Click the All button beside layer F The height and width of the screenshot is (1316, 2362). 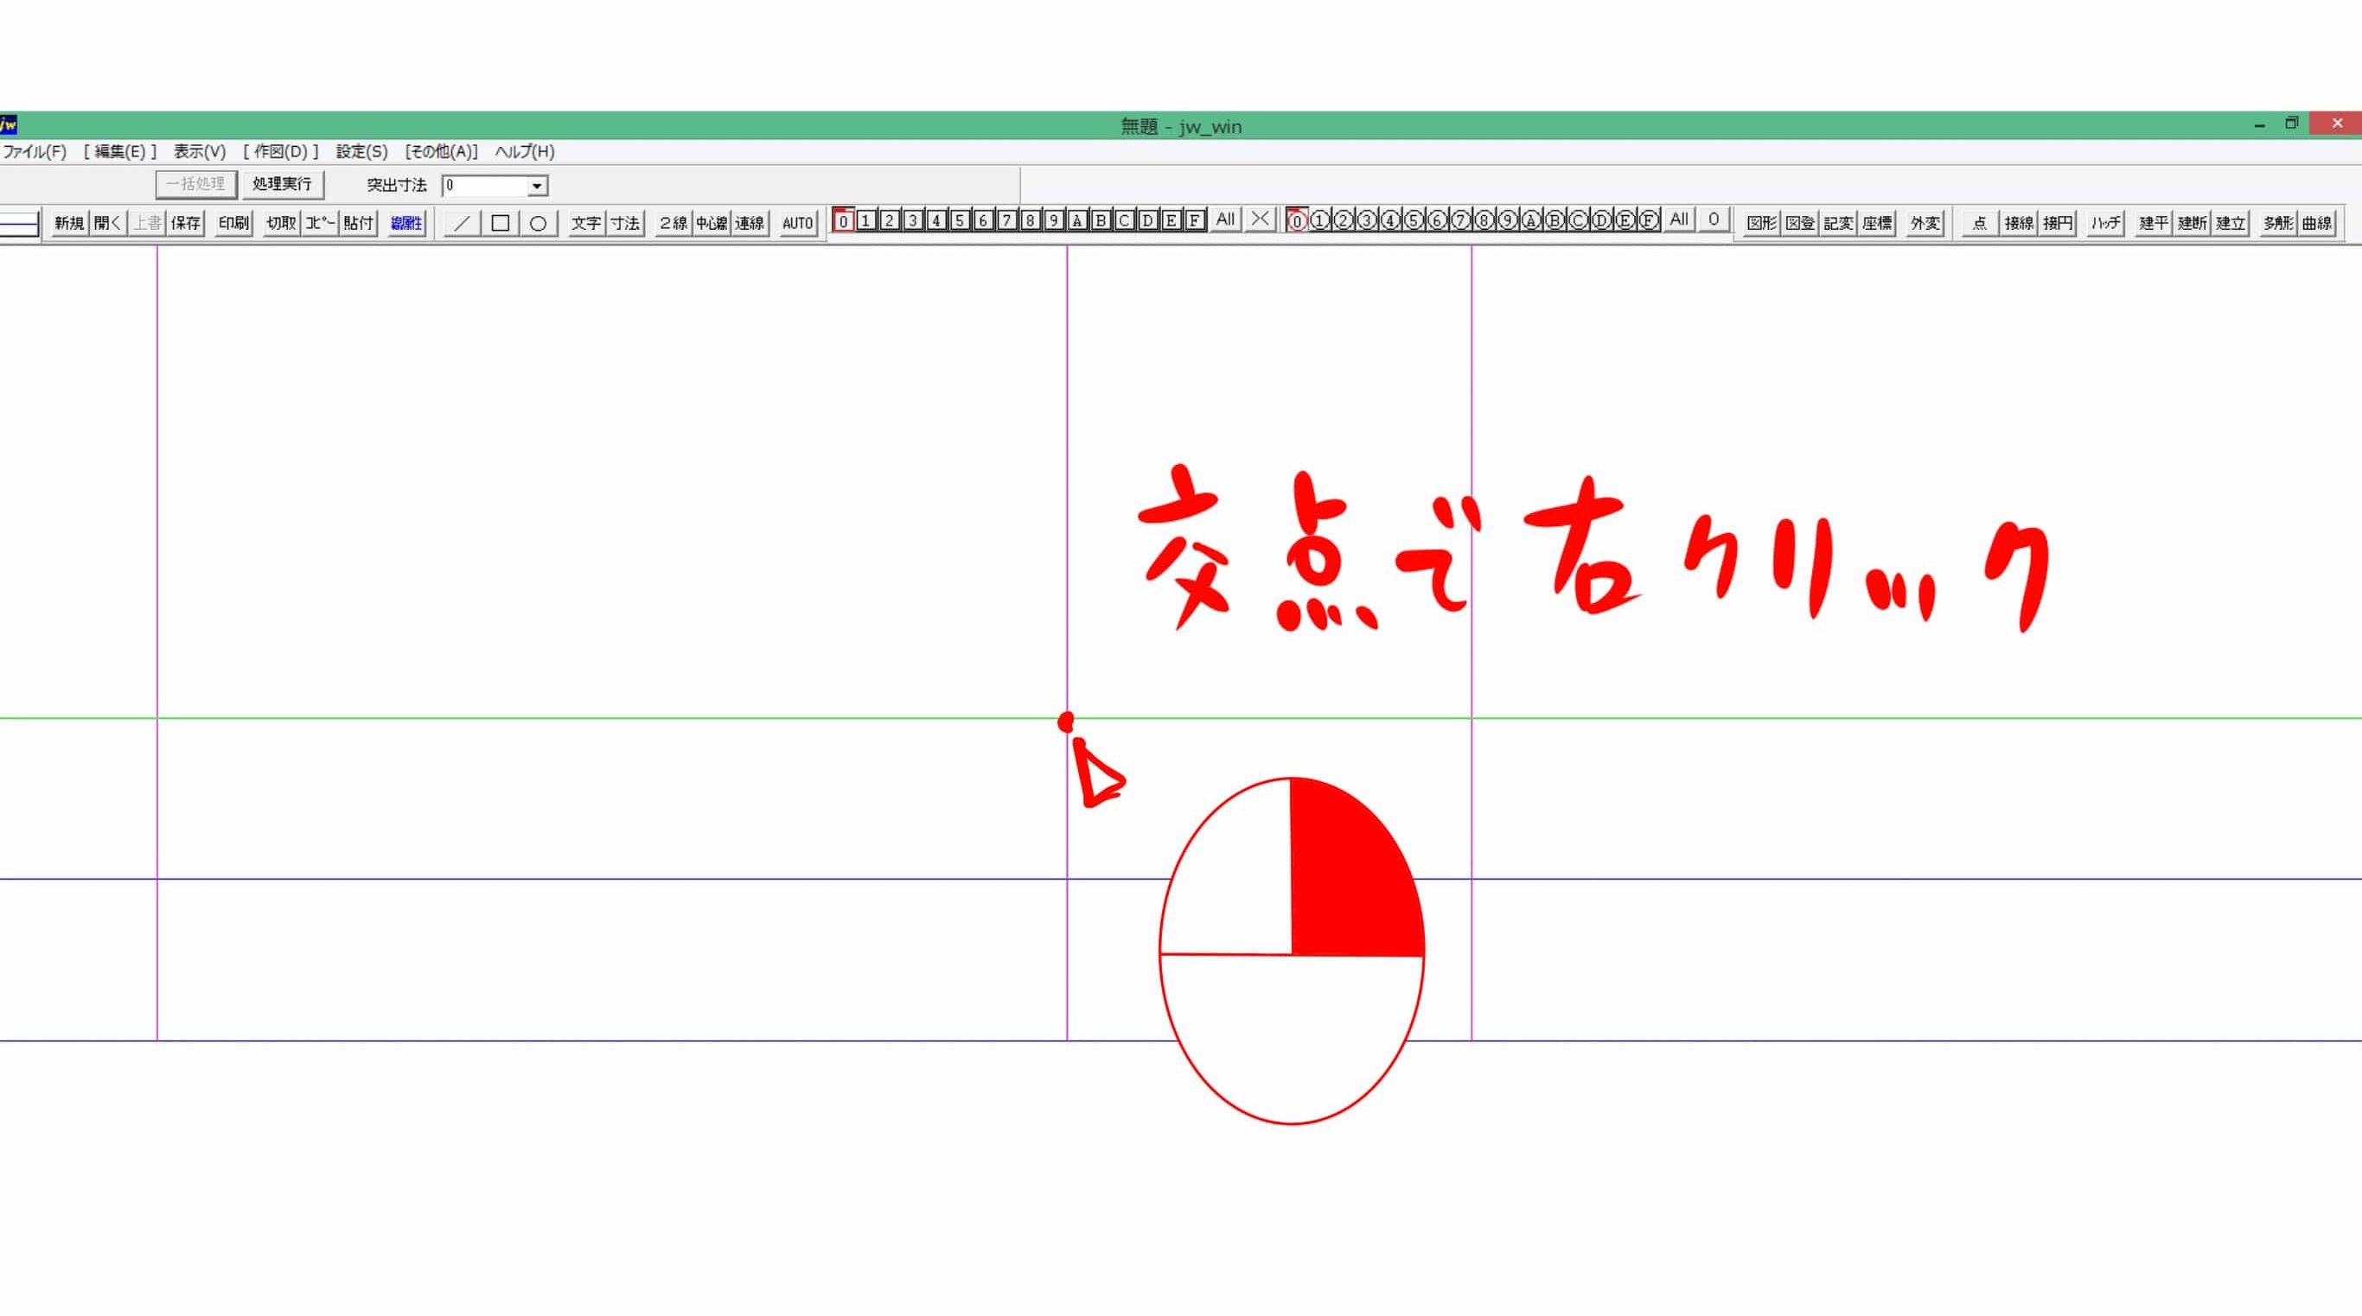1225,220
